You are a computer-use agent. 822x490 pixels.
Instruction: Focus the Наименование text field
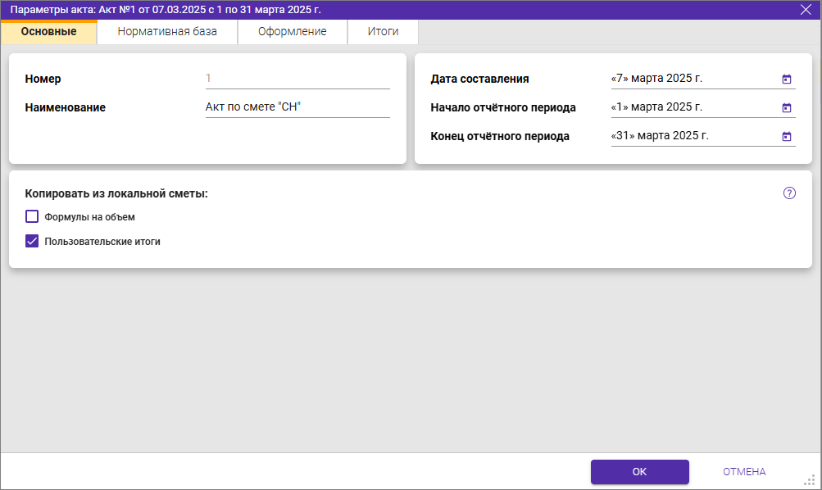[297, 107]
